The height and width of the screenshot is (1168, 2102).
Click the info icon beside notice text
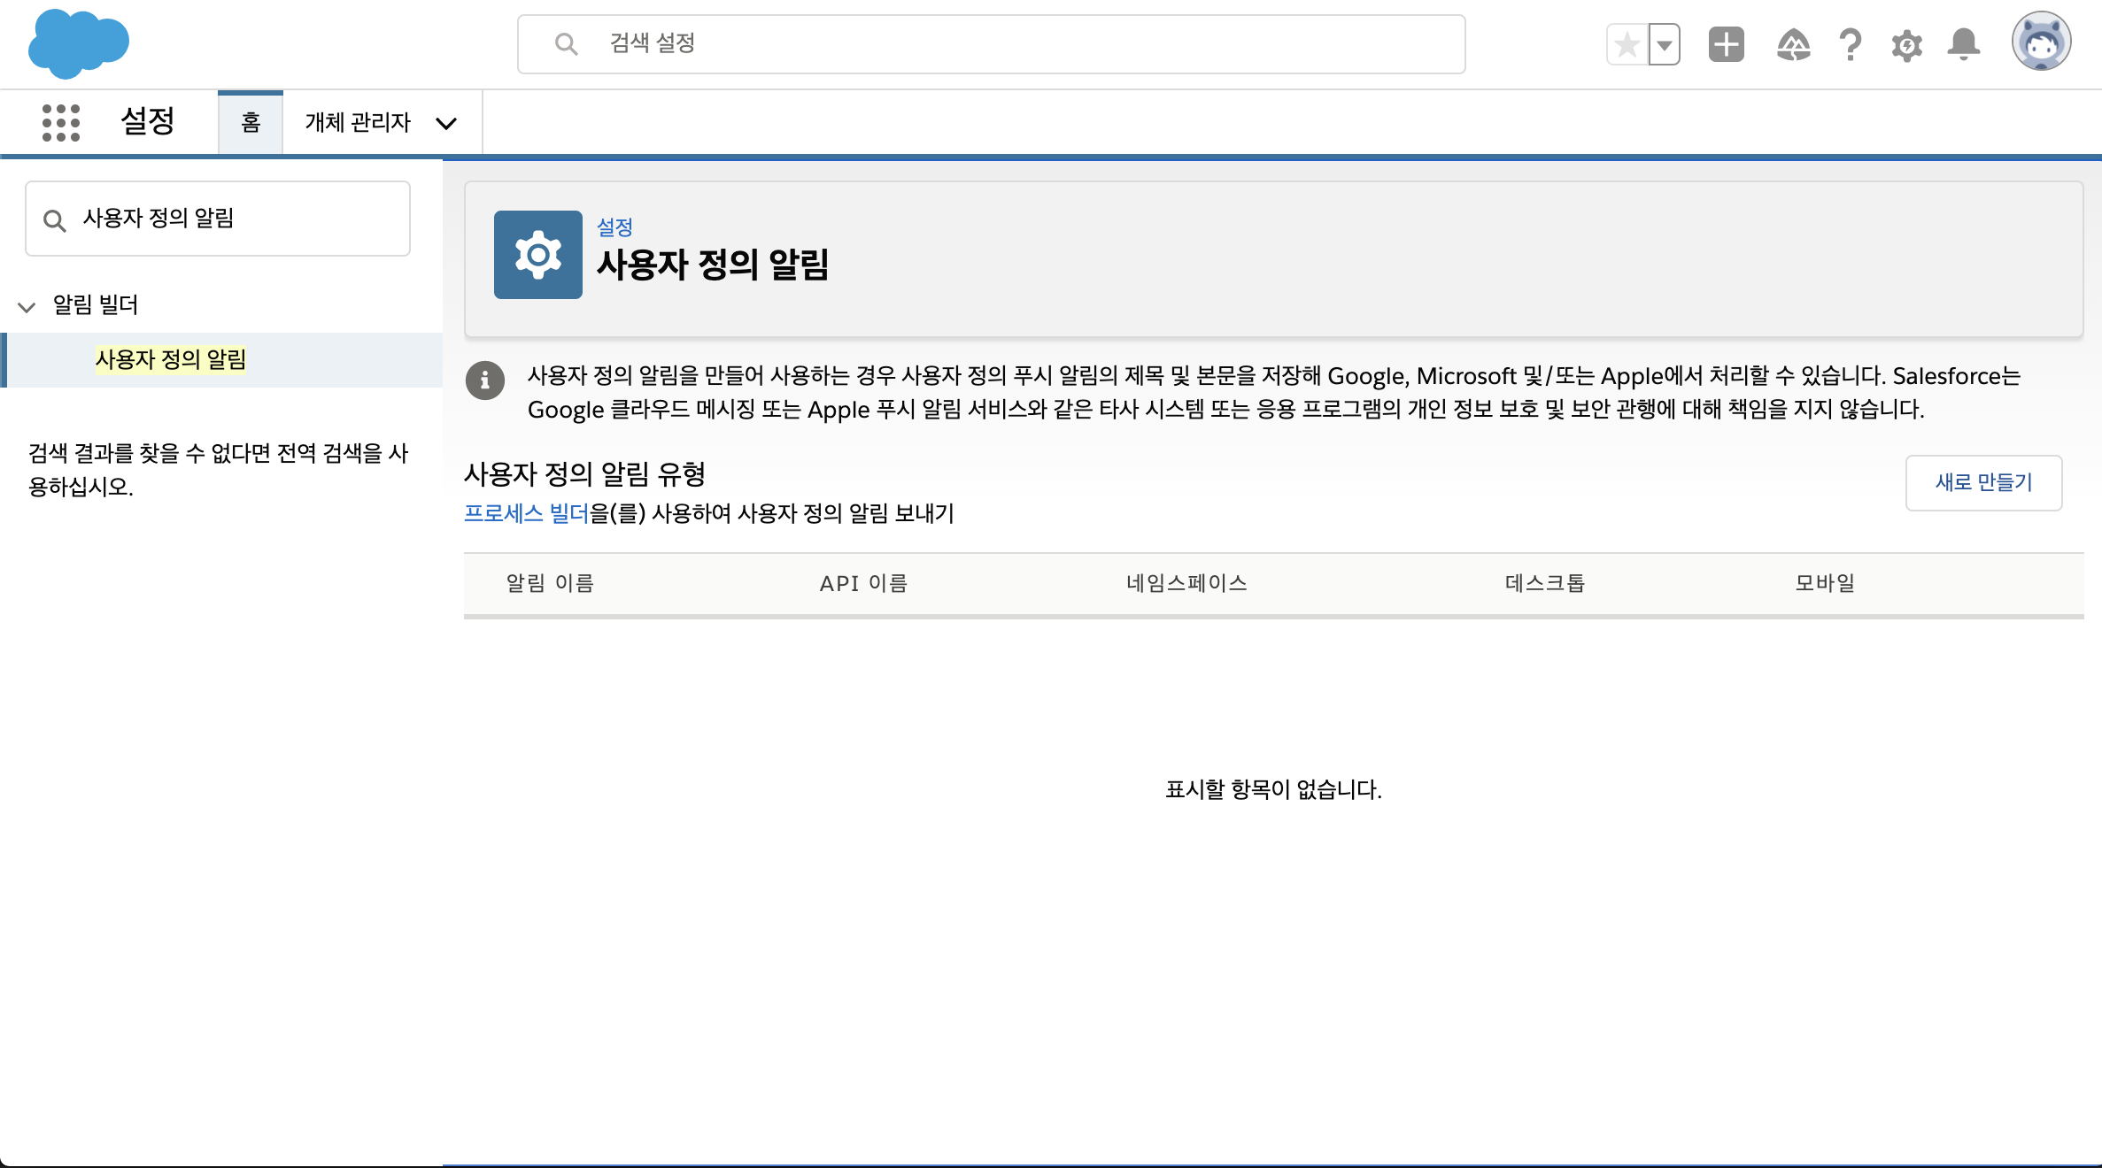click(484, 380)
